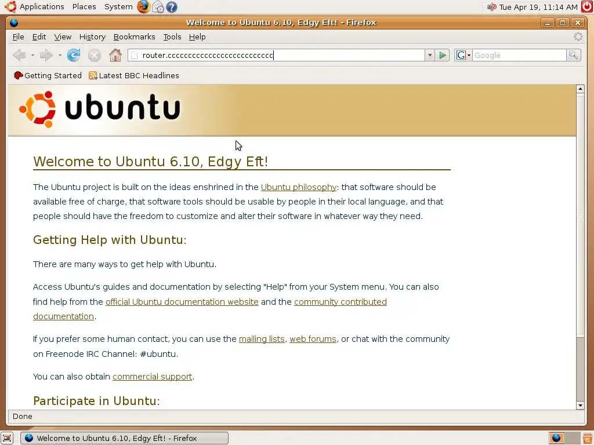
Task: Click the scrollbar up arrow
Action: (x=580, y=89)
